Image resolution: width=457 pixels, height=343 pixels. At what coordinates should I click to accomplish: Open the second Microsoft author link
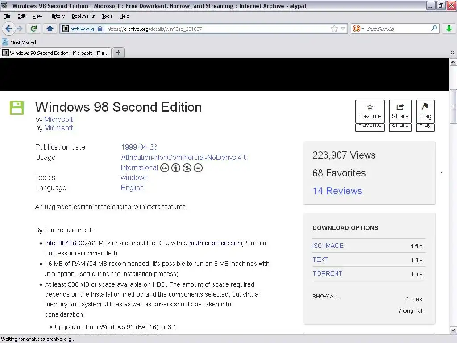pos(58,128)
